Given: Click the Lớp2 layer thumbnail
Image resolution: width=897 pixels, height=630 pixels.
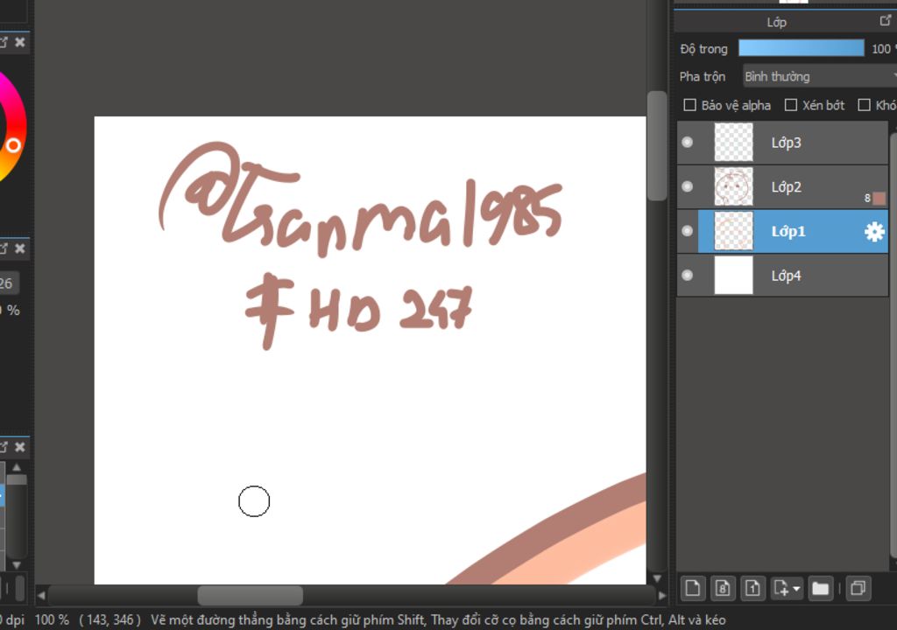Looking at the screenshot, I should (x=733, y=186).
